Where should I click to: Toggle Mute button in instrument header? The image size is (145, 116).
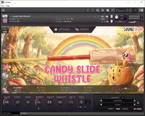pyautogui.click(x=112, y=21)
